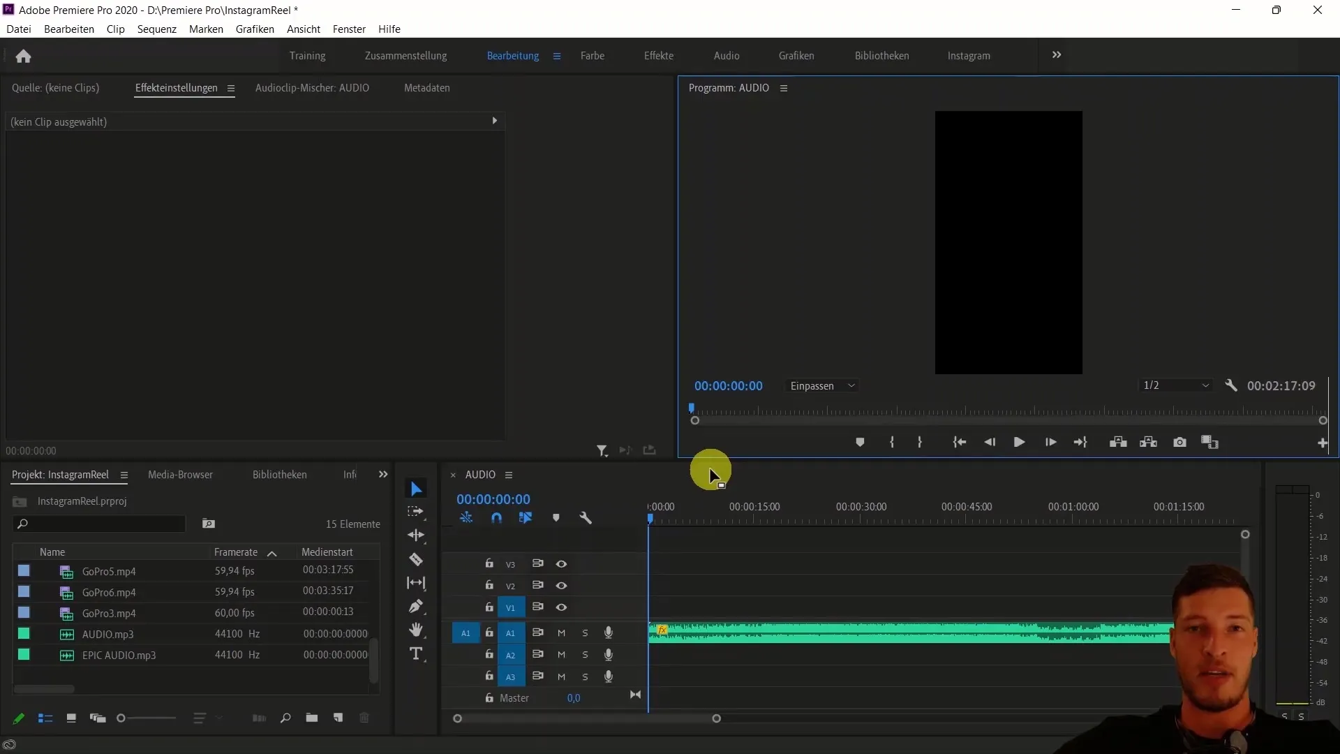Expand effect controls timeline arrow

tap(494, 121)
